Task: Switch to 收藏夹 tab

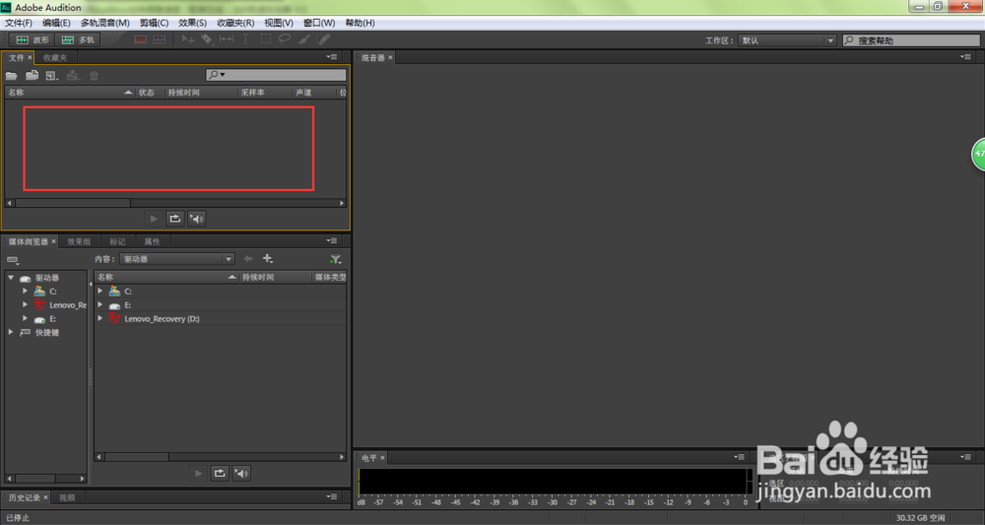Action: point(55,58)
